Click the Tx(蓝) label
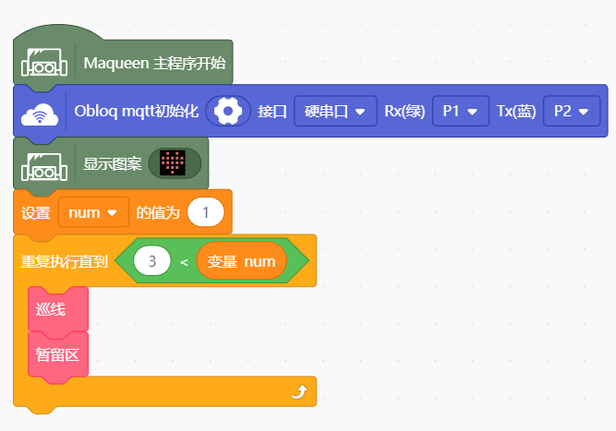Image resolution: width=616 pixels, height=431 pixels. (516, 111)
